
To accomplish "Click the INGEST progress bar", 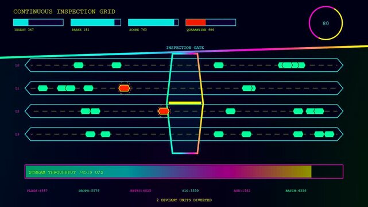I will (38, 22).
